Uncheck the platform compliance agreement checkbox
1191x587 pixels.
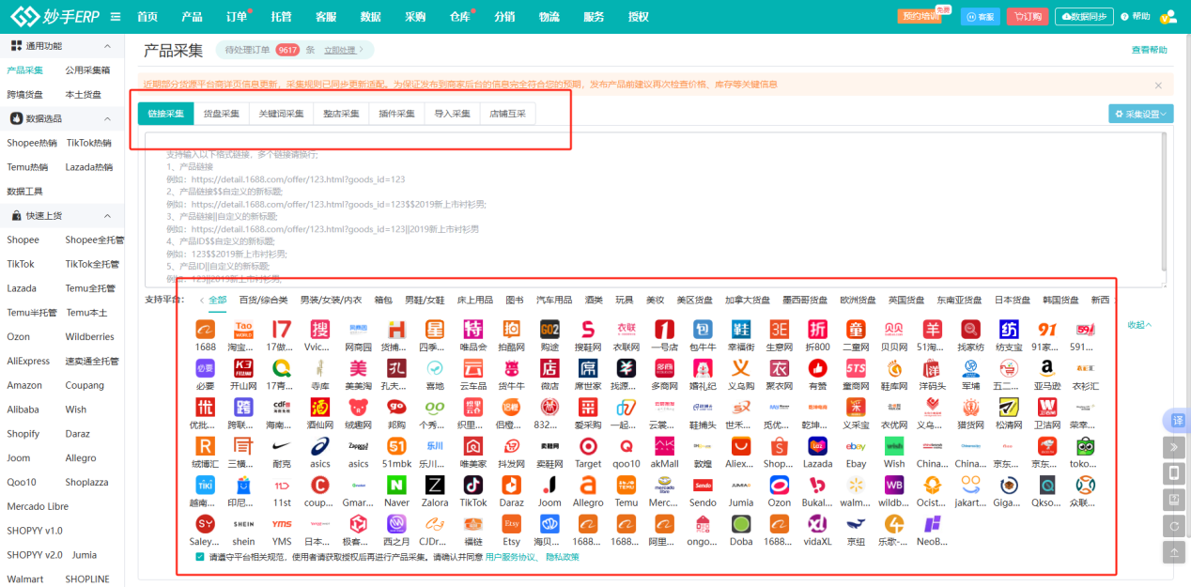[x=198, y=555]
